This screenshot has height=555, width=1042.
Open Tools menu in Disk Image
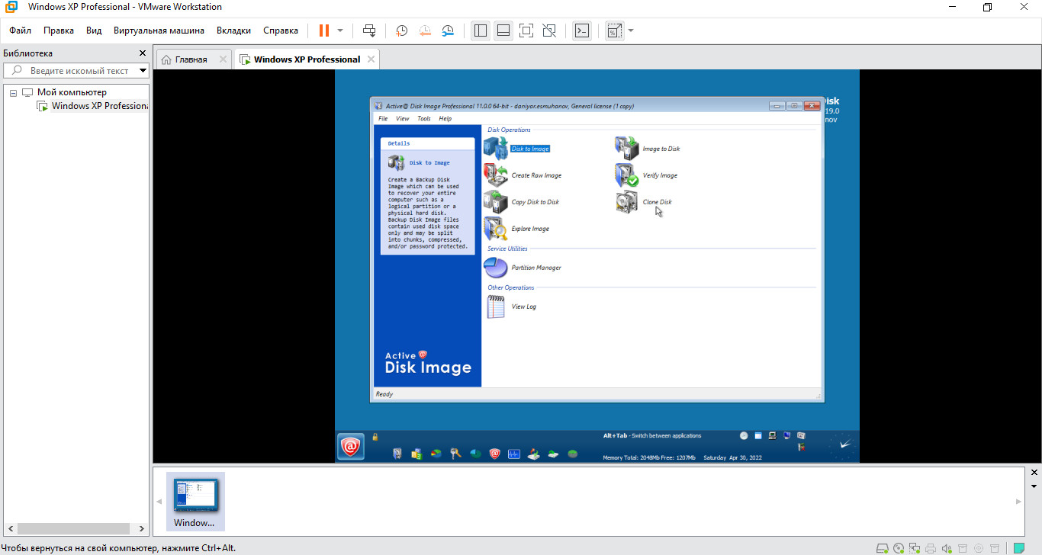coord(423,118)
